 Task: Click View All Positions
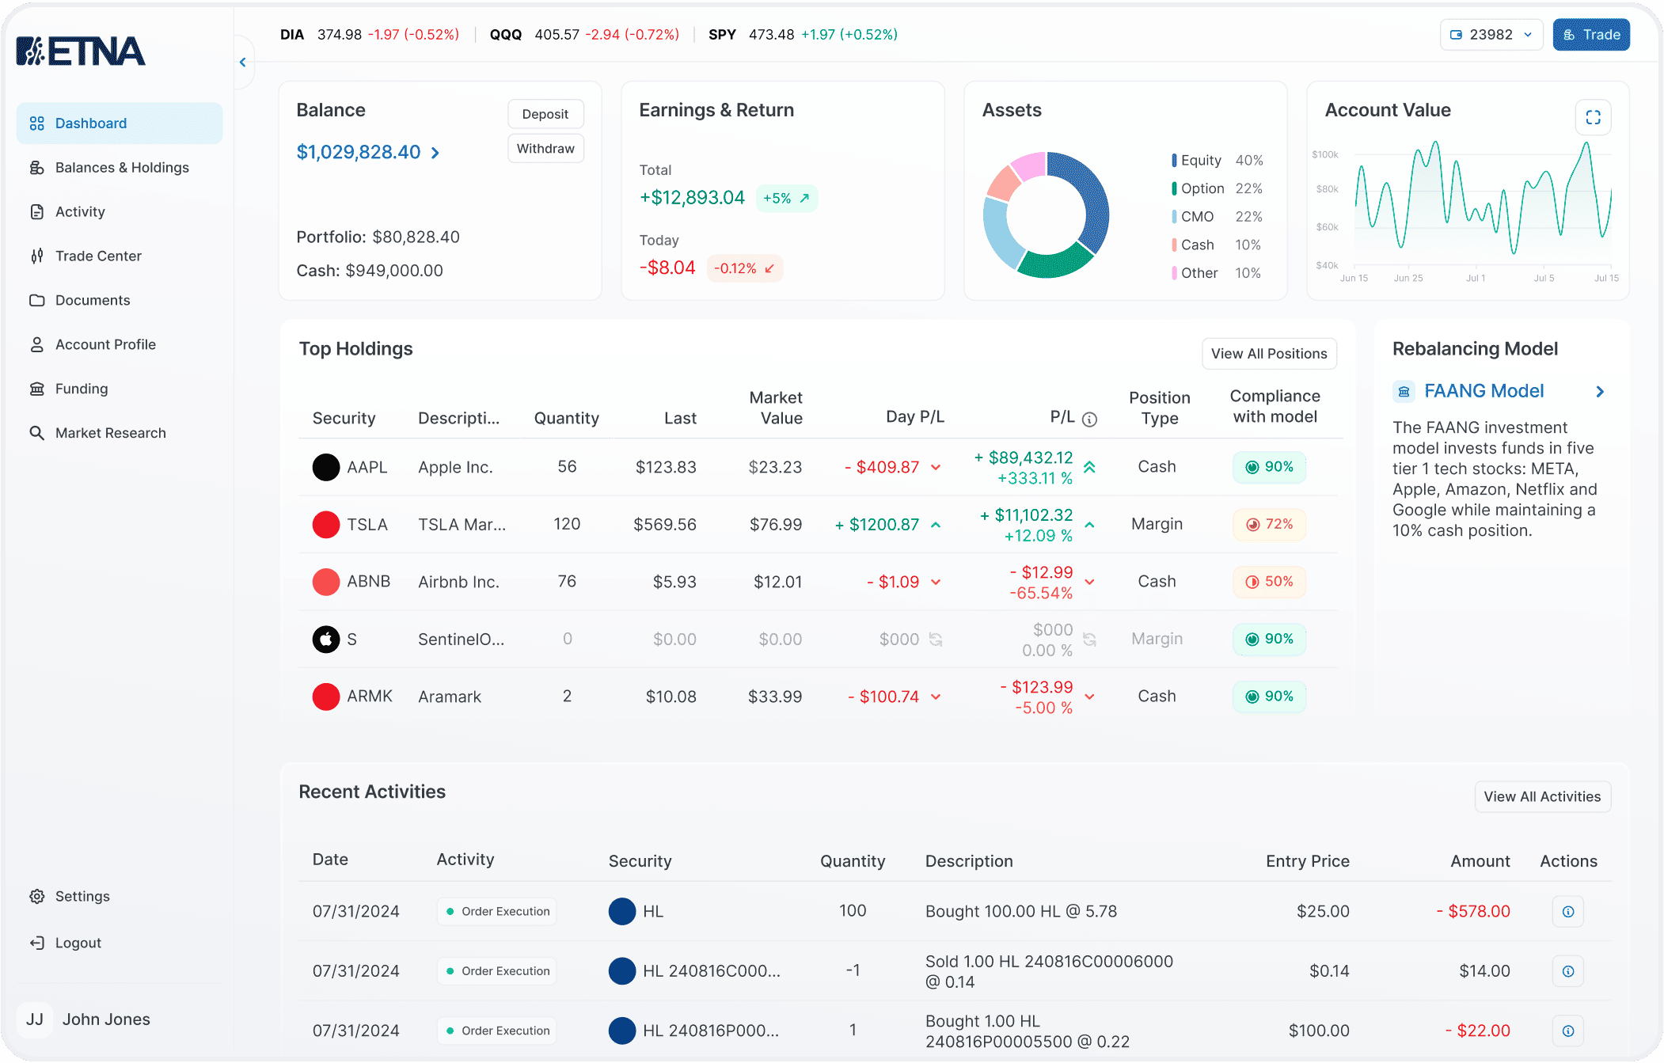click(1269, 354)
